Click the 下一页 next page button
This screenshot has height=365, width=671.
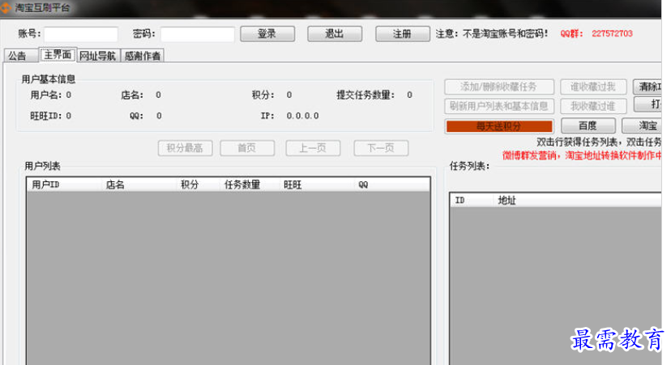click(x=381, y=148)
